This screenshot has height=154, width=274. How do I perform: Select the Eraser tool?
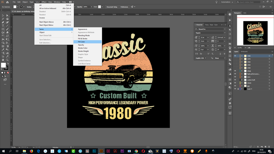(x=7, y=32)
